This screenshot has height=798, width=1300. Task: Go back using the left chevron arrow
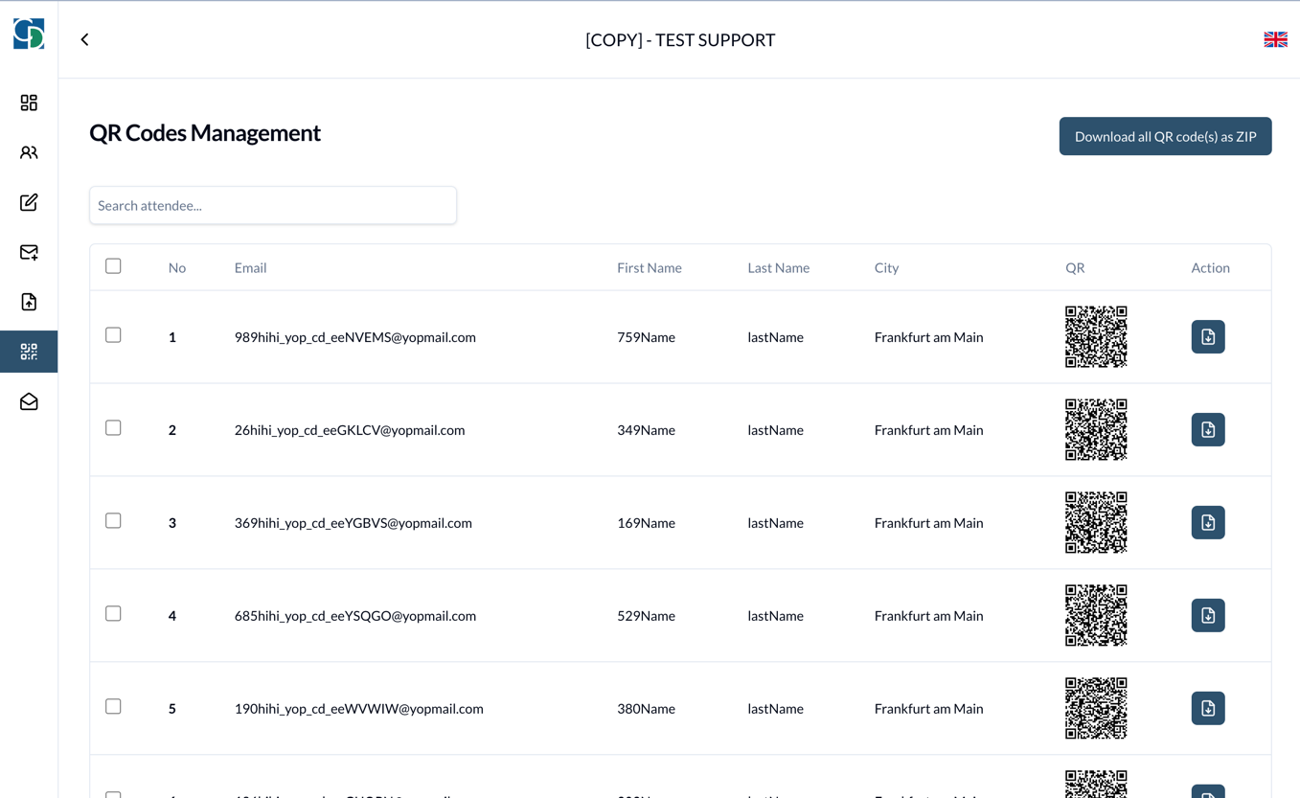pos(85,39)
